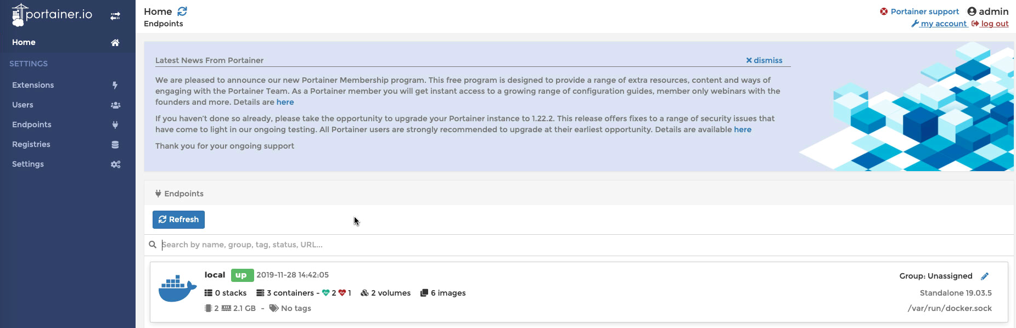
Task: Focus the endpoint search field
Action: [x=384, y=245]
